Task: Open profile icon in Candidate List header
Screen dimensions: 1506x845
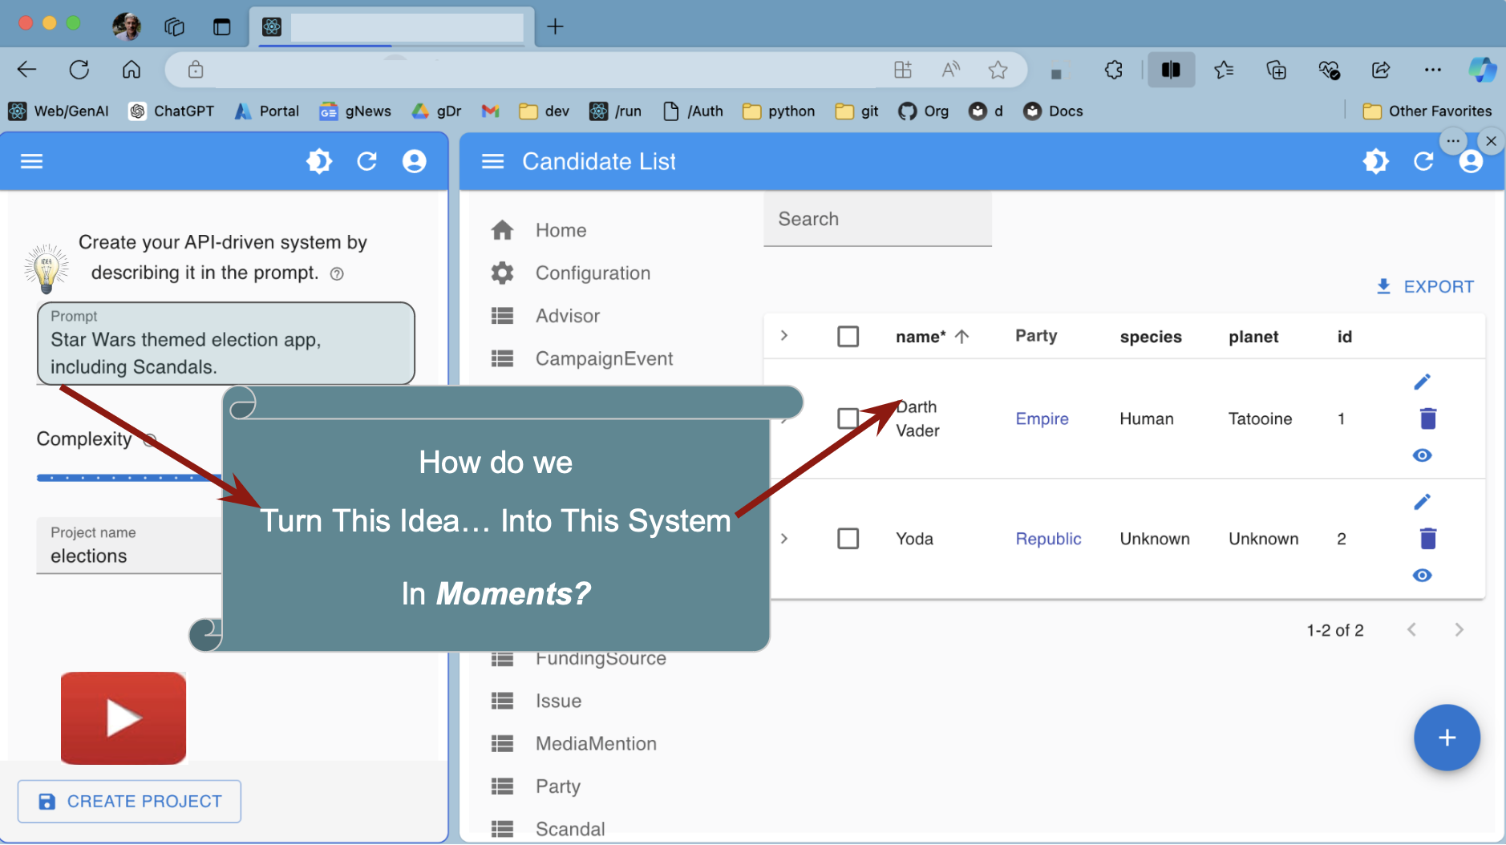Action: click(x=1471, y=161)
